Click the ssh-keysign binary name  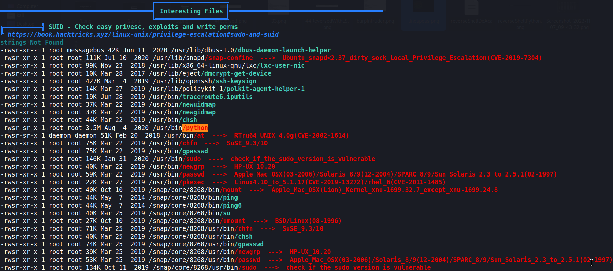236,81
